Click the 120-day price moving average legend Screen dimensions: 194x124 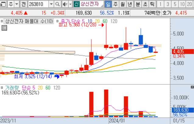point(114,21)
